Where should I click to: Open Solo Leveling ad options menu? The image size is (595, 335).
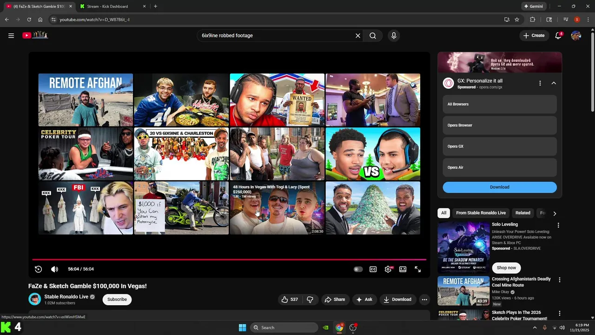(558, 225)
